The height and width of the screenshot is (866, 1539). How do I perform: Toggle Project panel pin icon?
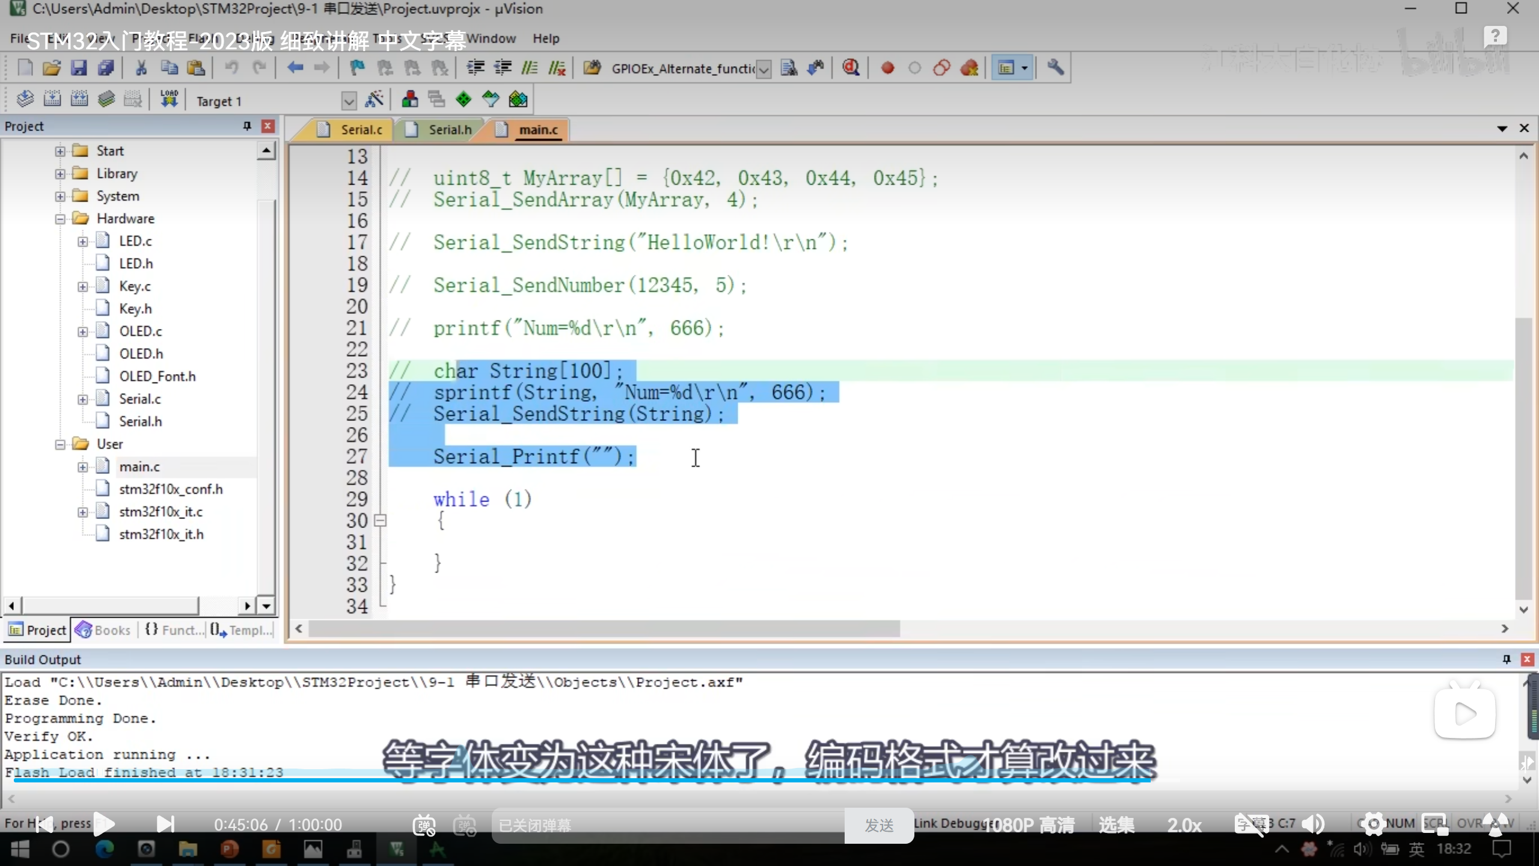(x=246, y=126)
